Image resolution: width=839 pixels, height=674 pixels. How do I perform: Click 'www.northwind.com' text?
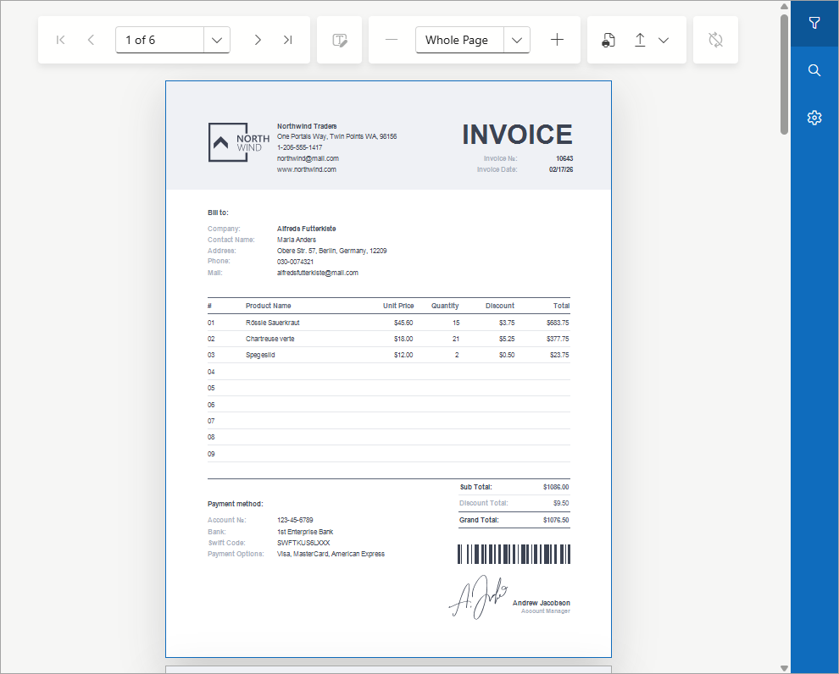pyautogui.click(x=307, y=169)
